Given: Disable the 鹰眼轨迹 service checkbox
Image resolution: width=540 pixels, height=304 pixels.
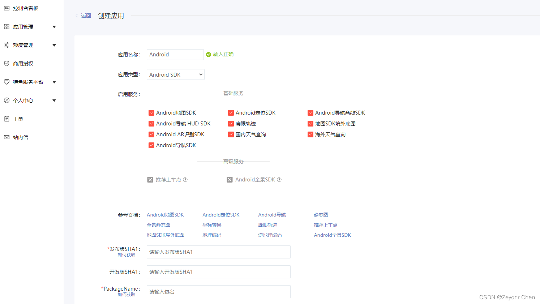Looking at the screenshot, I should tap(231, 123).
